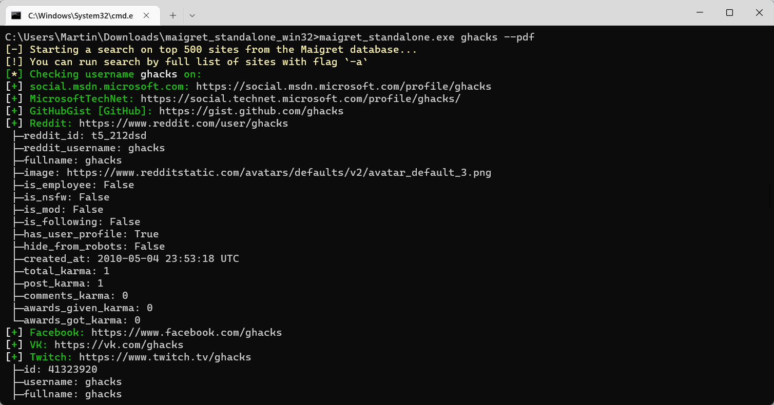Expand the new tab profile dropdown
Screen dimensions: 774x405
coord(192,15)
